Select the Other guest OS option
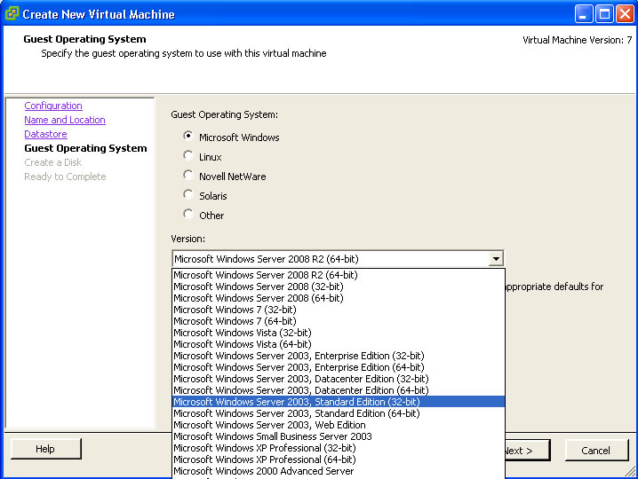The width and height of the screenshot is (638, 479). point(188,214)
